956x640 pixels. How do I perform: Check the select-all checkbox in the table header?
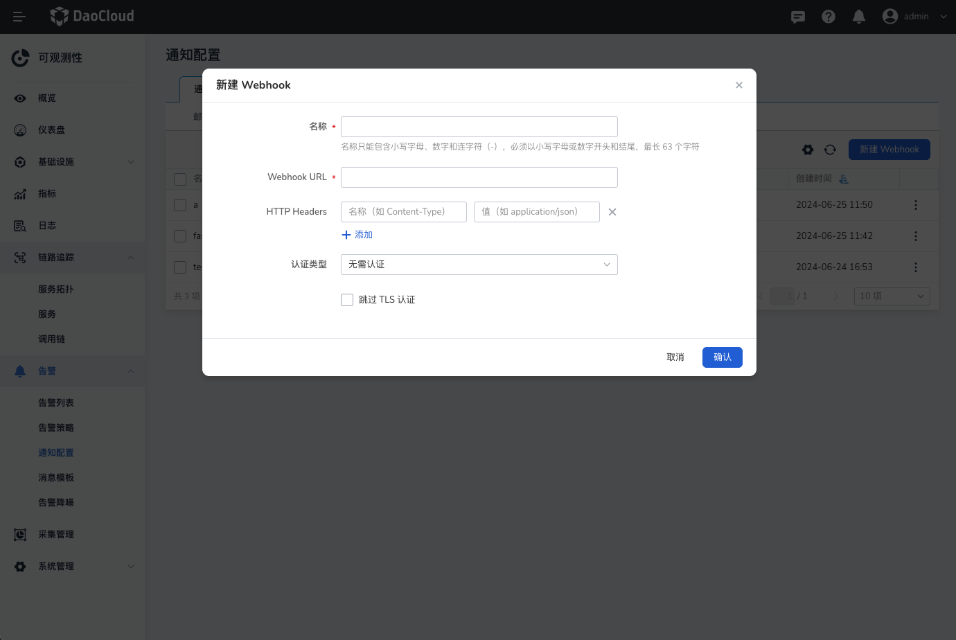[179, 179]
